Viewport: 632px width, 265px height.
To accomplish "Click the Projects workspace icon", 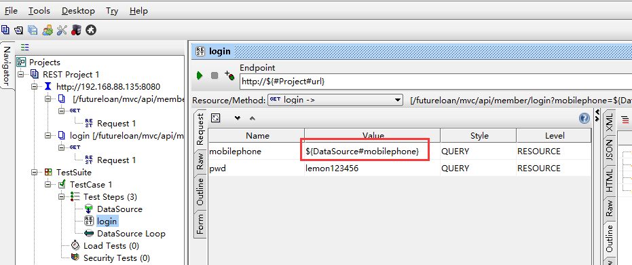I will [21, 62].
